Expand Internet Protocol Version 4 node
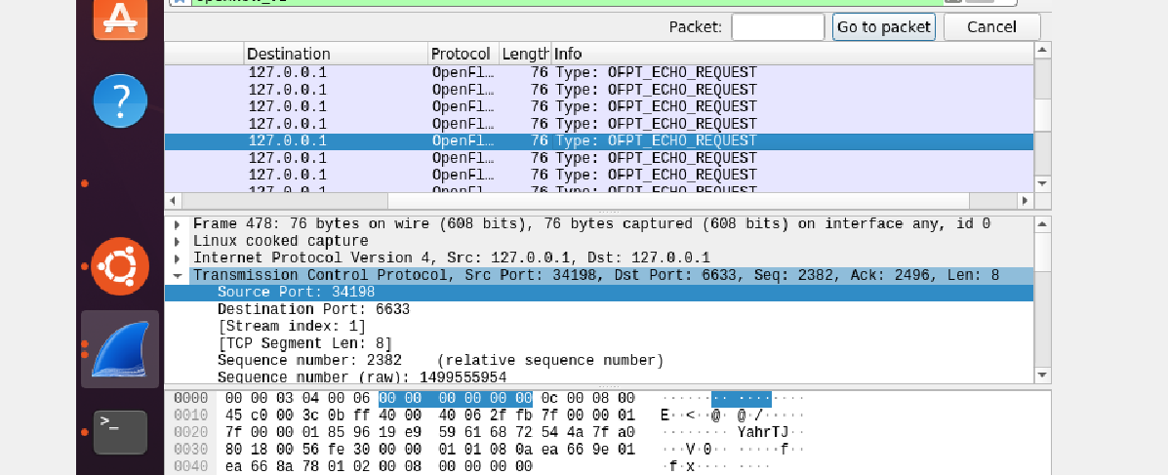The height and width of the screenshot is (475, 1168). point(178,258)
